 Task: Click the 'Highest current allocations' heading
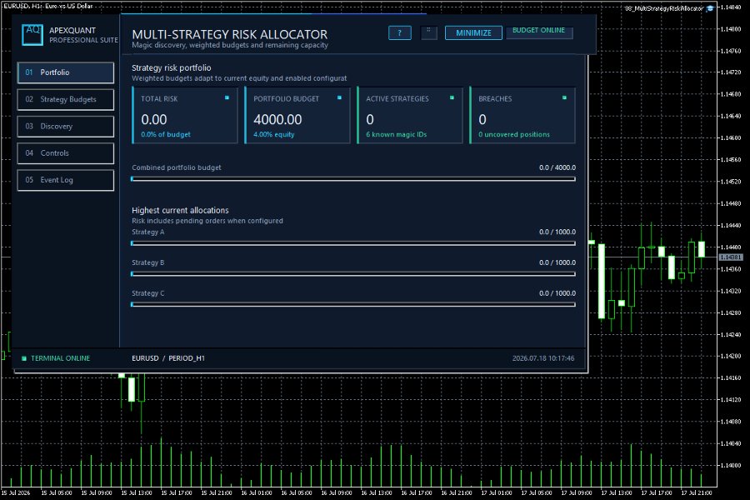[x=180, y=211]
